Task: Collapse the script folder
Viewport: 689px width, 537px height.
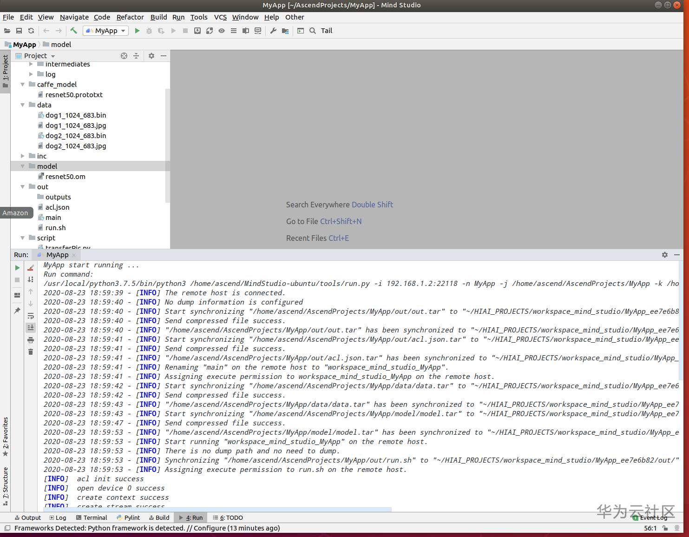Action: tap(23, 238)
